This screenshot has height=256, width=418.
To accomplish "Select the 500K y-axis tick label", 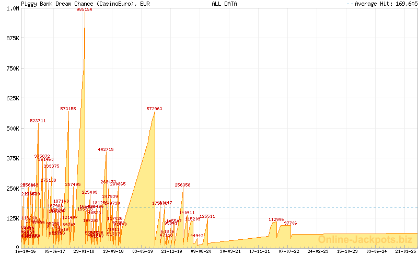I will pyautogui.click(x=11, y=129).
